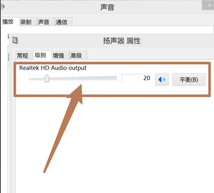Click the volume level field showing 20
This screenshot has height=193, width=214.
click(136, 78)
